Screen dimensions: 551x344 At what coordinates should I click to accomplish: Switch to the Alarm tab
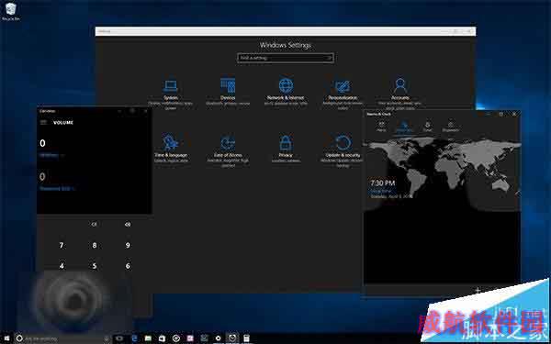pyautogui.click(x=381, y=127)
